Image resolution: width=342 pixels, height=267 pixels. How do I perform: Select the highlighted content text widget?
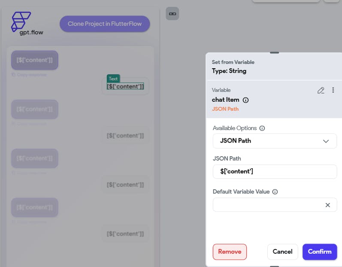125,87
